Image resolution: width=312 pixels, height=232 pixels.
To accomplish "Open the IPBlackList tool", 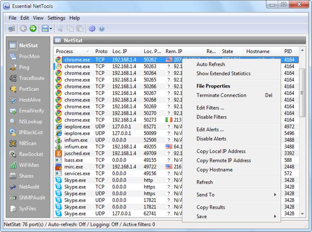I will (26, 132).
